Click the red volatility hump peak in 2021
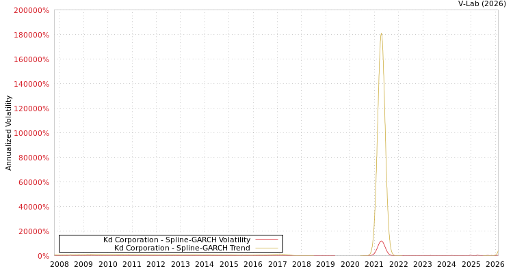513x273 pixels. pyautogui.click(x=381, y=242)
